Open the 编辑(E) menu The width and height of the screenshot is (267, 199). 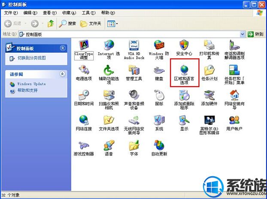30,13
